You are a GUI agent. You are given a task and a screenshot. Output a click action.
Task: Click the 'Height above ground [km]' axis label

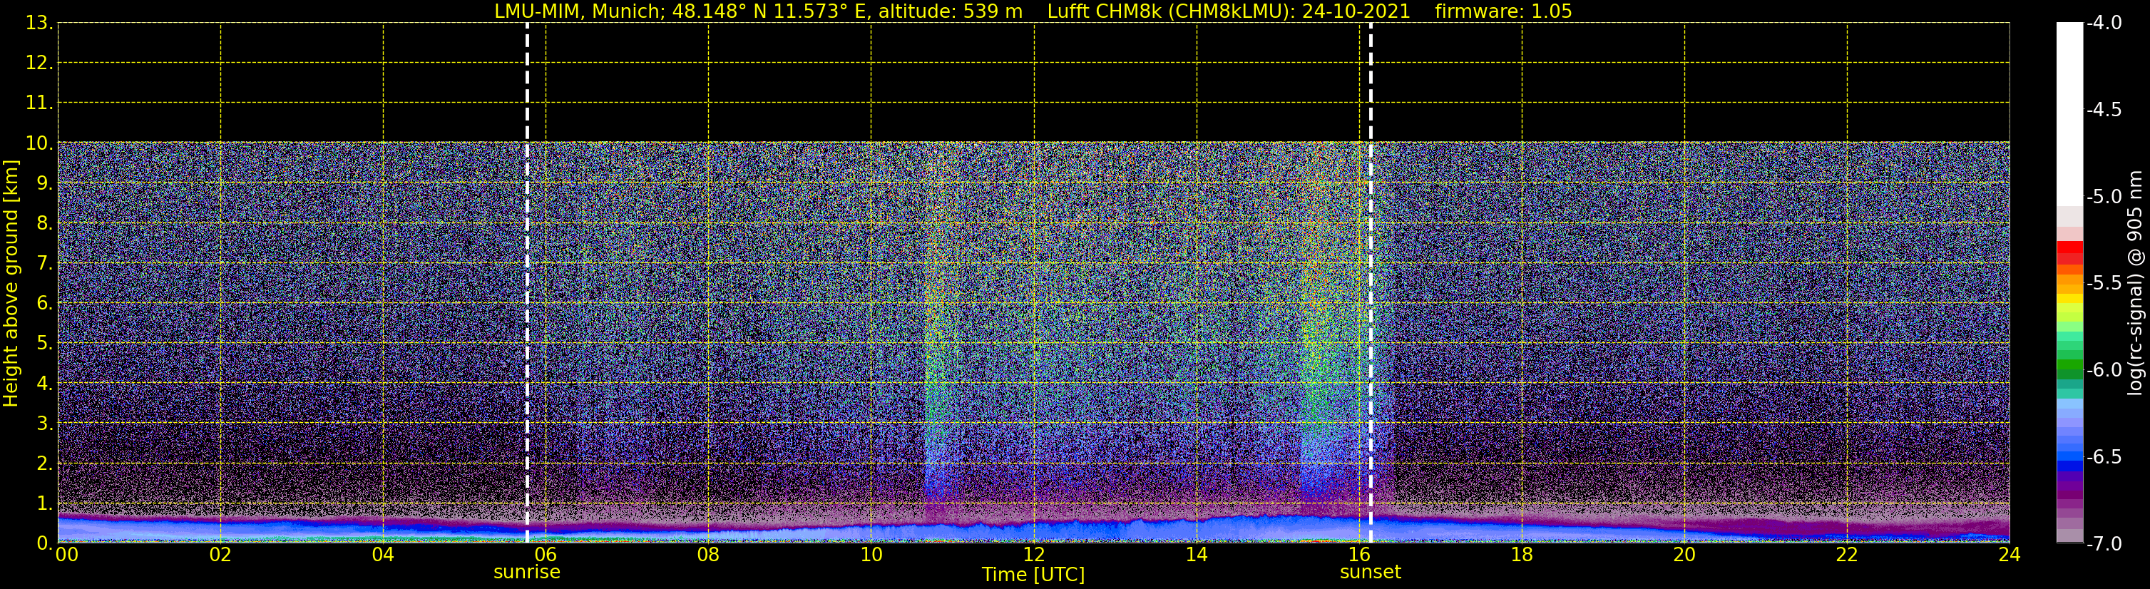click(x=11, y=283)
